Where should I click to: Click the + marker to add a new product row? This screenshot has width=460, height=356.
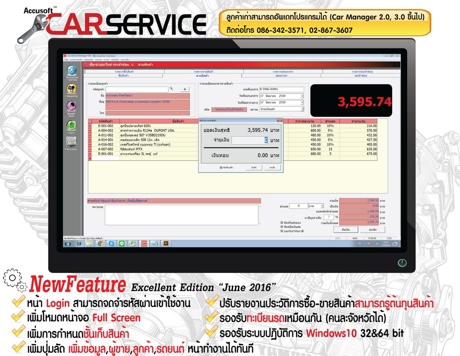(90, 158)
